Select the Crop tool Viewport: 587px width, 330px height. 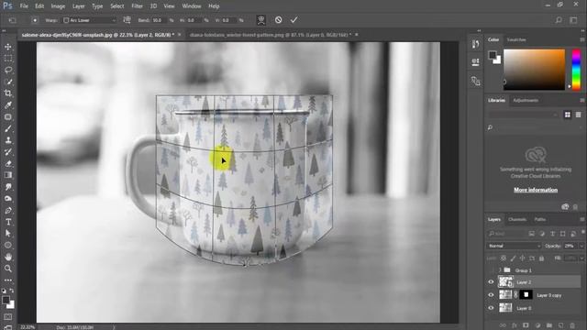coord(8,93)
